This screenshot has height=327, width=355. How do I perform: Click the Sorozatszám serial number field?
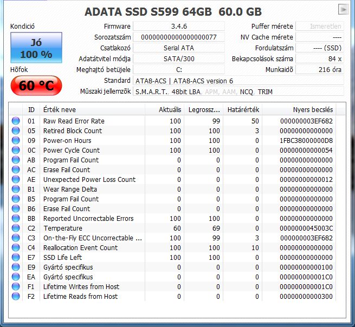pos(179,37)
